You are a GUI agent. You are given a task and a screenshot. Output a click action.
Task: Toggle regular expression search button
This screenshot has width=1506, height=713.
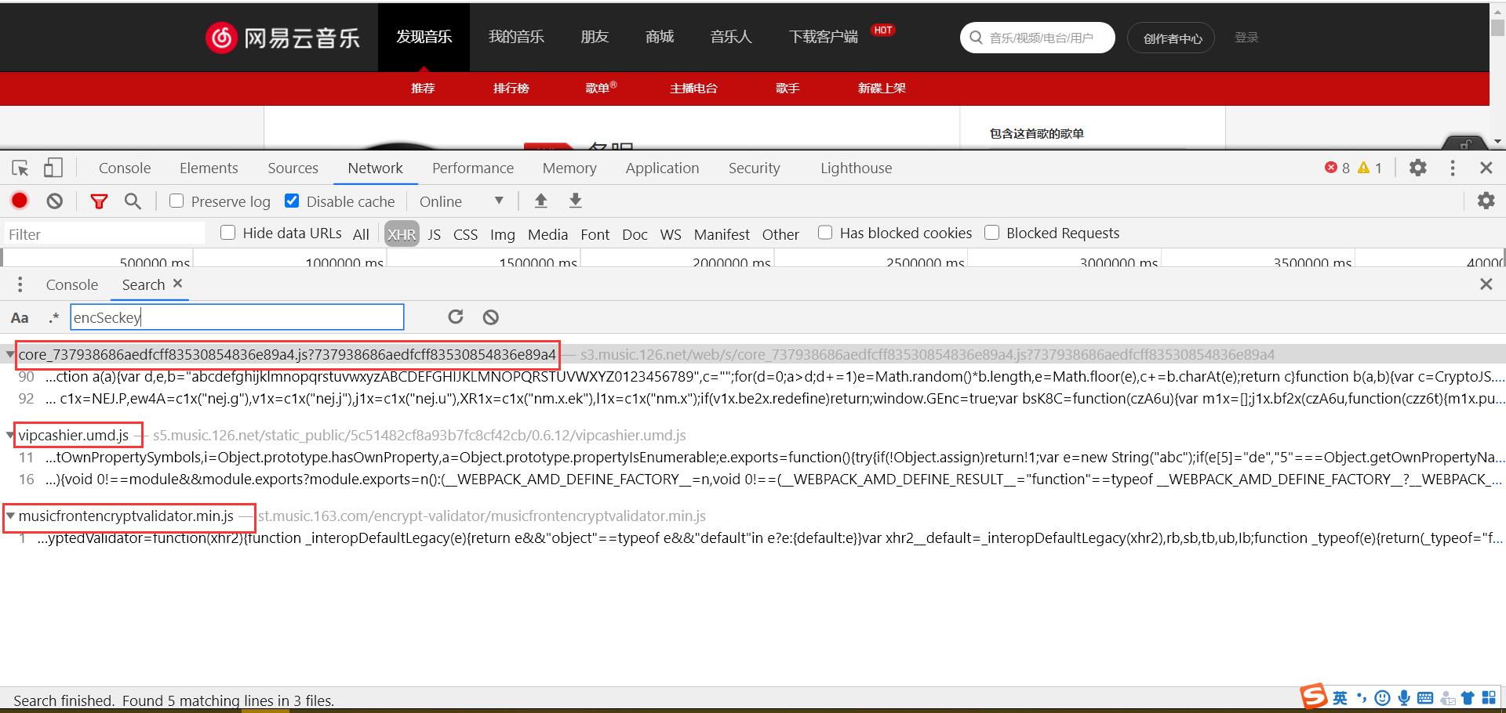53,317
